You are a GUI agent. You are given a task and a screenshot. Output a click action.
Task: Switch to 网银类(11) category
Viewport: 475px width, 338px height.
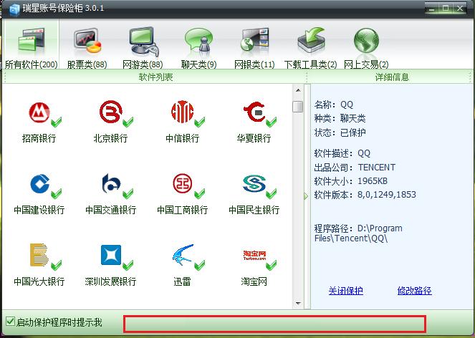(254, 48)
